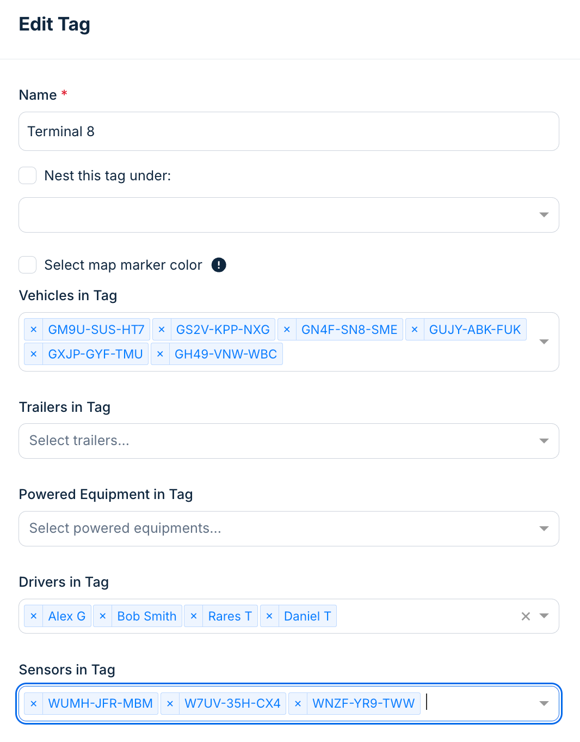Image resolution: width=580 pixels, height=742 pixels.
Task: Remove GN4F-SN8-SME vehicle chip
Action: pos(287,330)
